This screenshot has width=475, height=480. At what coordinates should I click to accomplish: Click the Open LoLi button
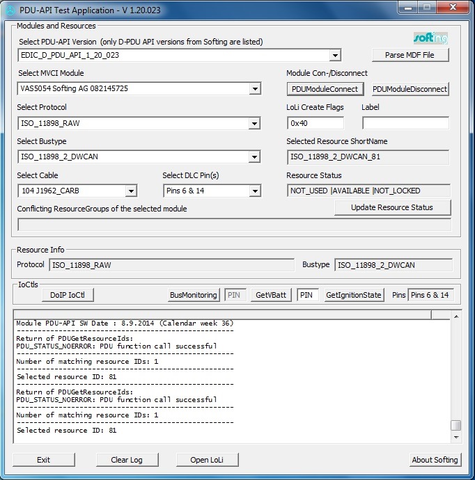coord(207,460)
